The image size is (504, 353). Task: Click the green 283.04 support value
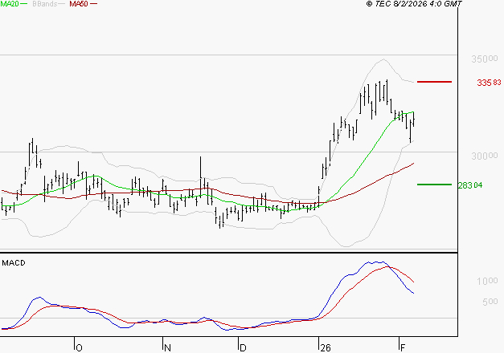pyautogui.click(x=470, y=185)
